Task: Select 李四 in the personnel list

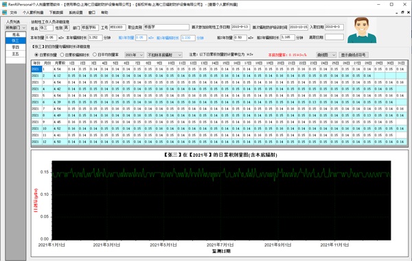Action: 16,47
